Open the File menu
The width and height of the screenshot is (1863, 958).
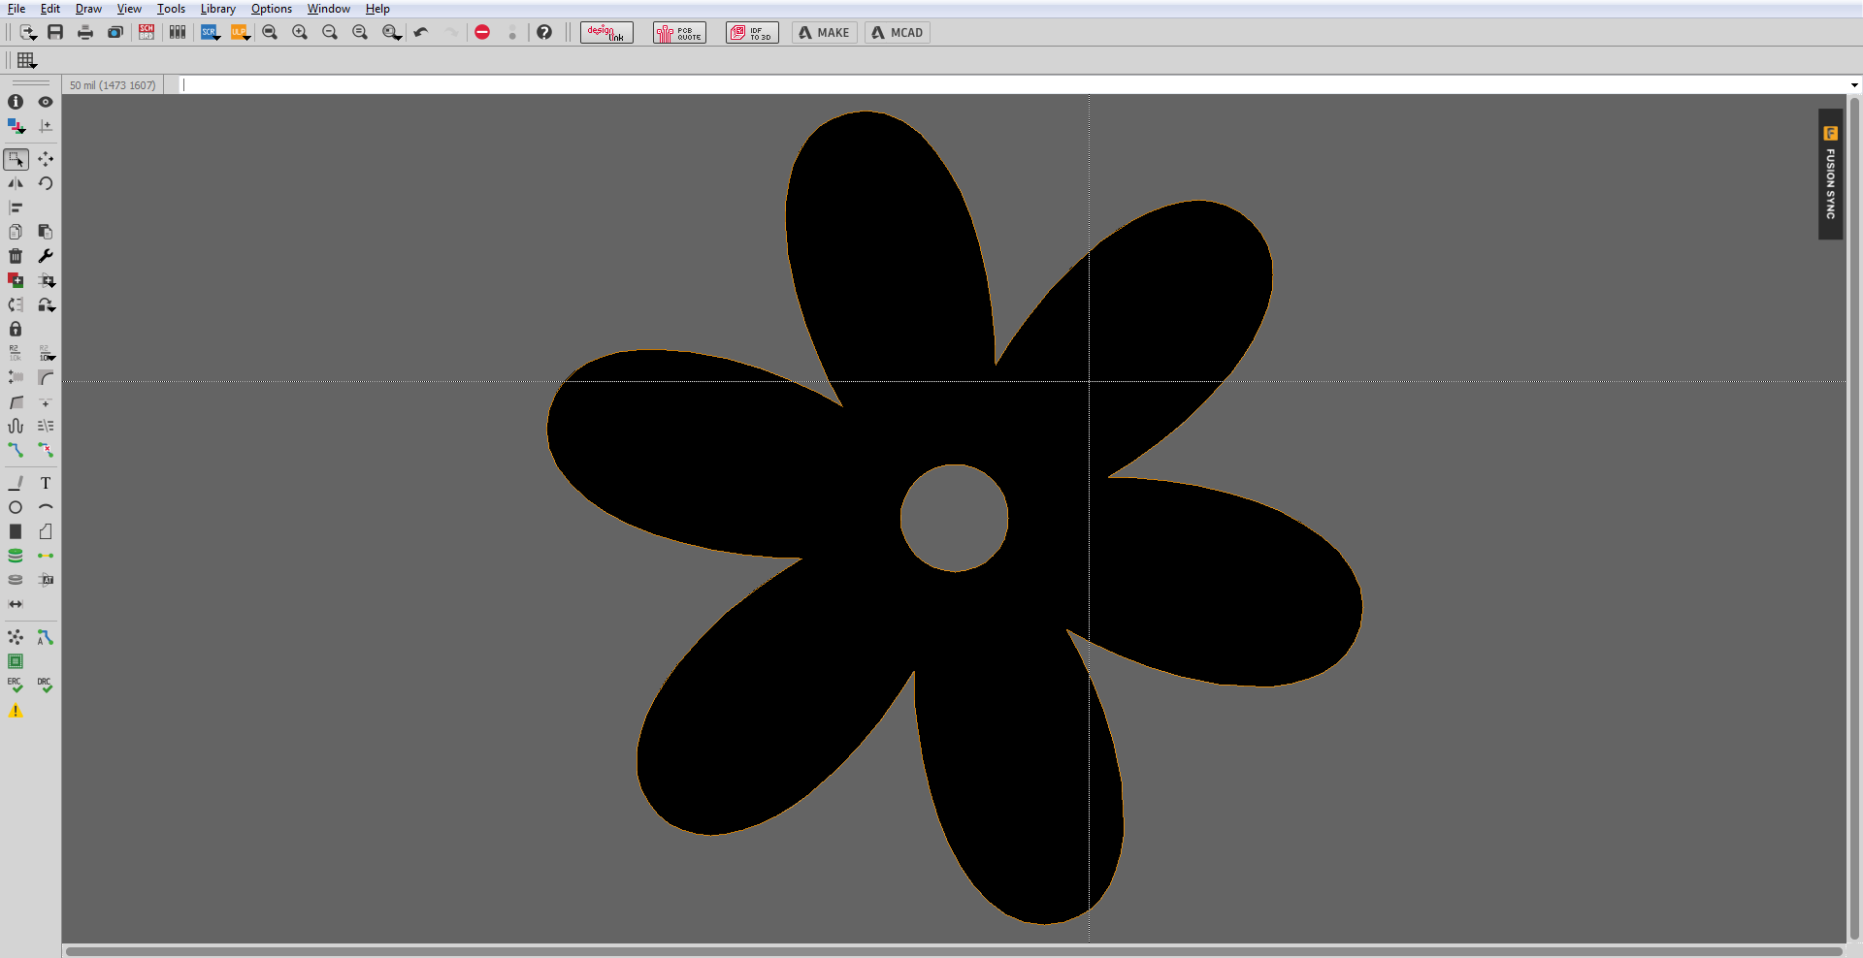(x=16, y=9)
